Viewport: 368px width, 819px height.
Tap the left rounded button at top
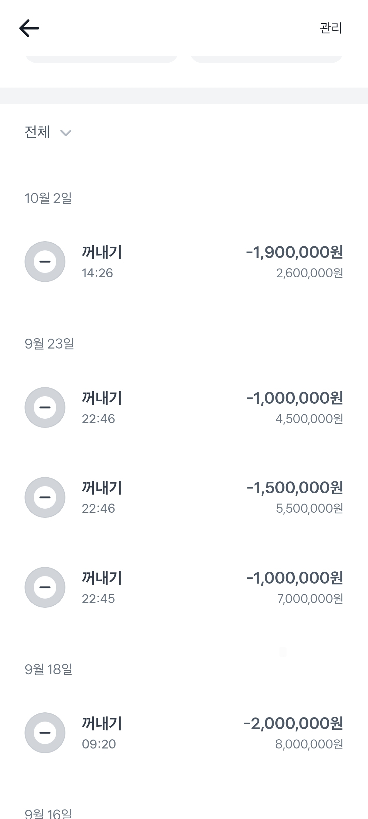(x=101, y=59)
